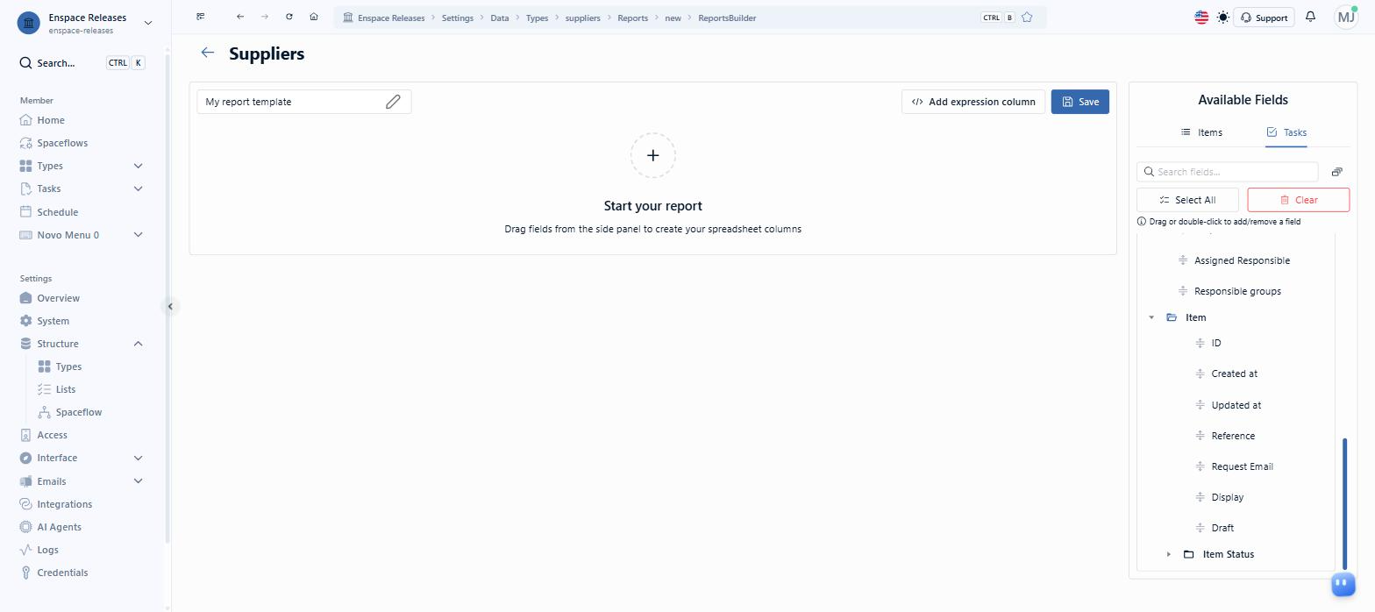Screen dimensions: 1375x612
Task: Click the plus circle to start report
Action: 653,155
